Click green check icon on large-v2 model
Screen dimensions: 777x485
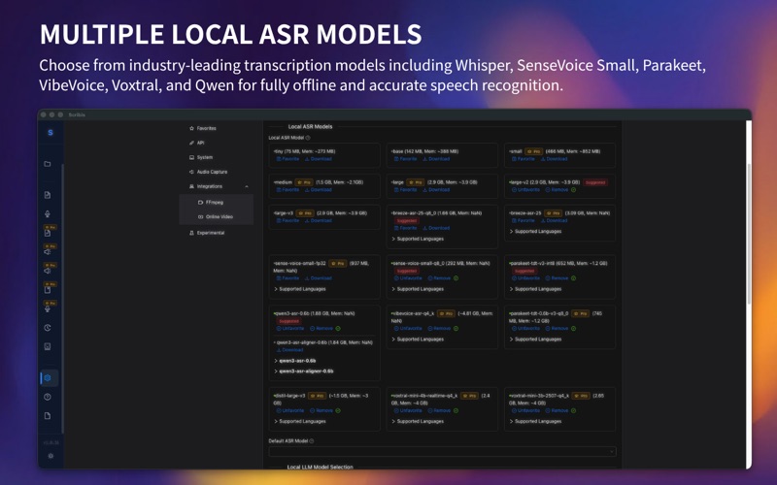pyautogui.click(x=573, y=189)
